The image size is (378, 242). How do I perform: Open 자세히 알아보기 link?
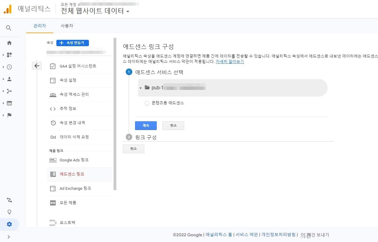pos(230,62)
